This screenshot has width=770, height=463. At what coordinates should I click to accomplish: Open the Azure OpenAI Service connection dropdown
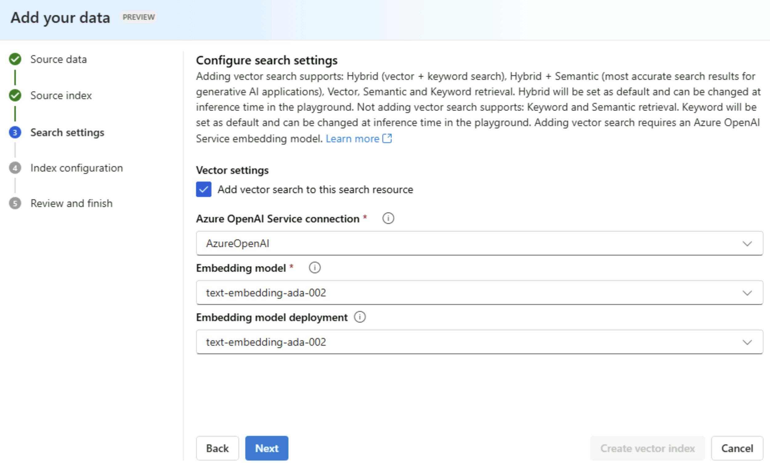(x=480, y=243)
